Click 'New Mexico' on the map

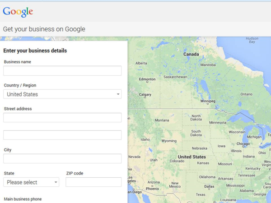(175, 185)
